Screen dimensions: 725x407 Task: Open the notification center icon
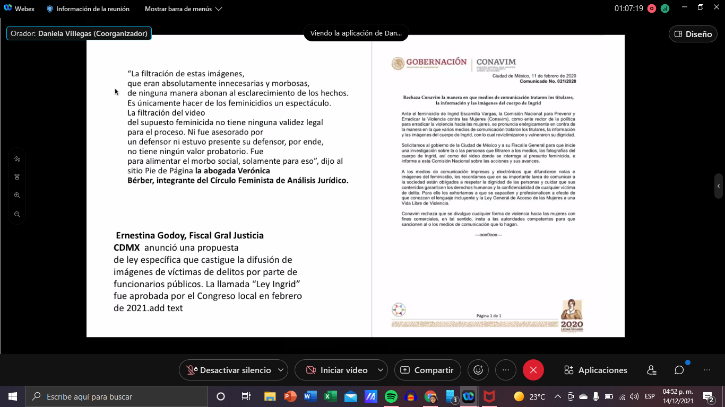pos(708,396)
